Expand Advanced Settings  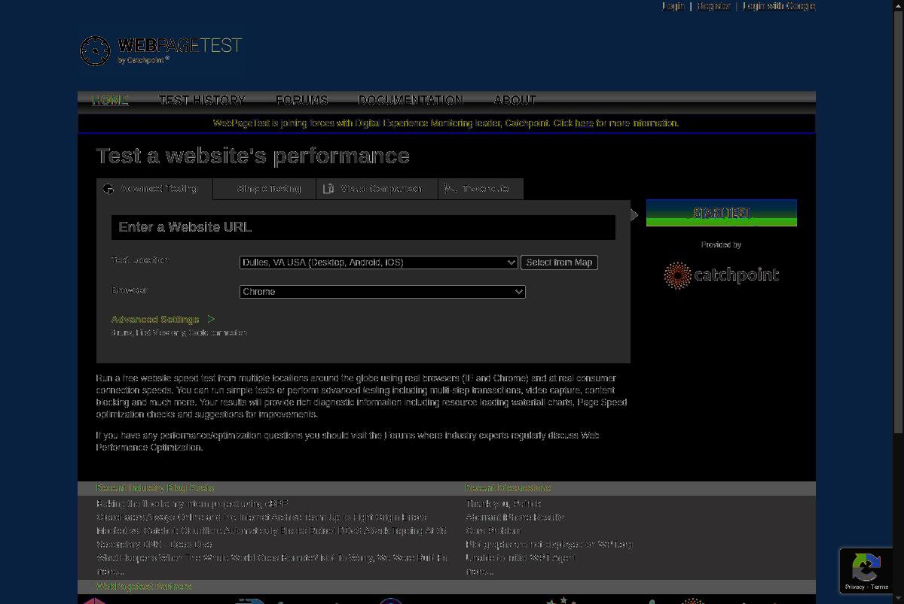[x=155, y=320]
